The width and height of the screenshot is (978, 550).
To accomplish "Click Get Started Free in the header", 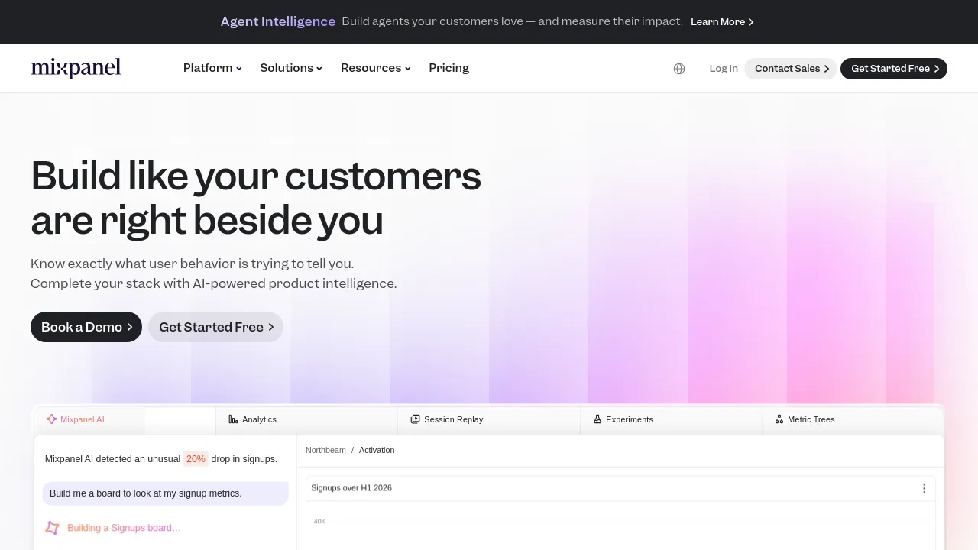I will pos(894,69).
